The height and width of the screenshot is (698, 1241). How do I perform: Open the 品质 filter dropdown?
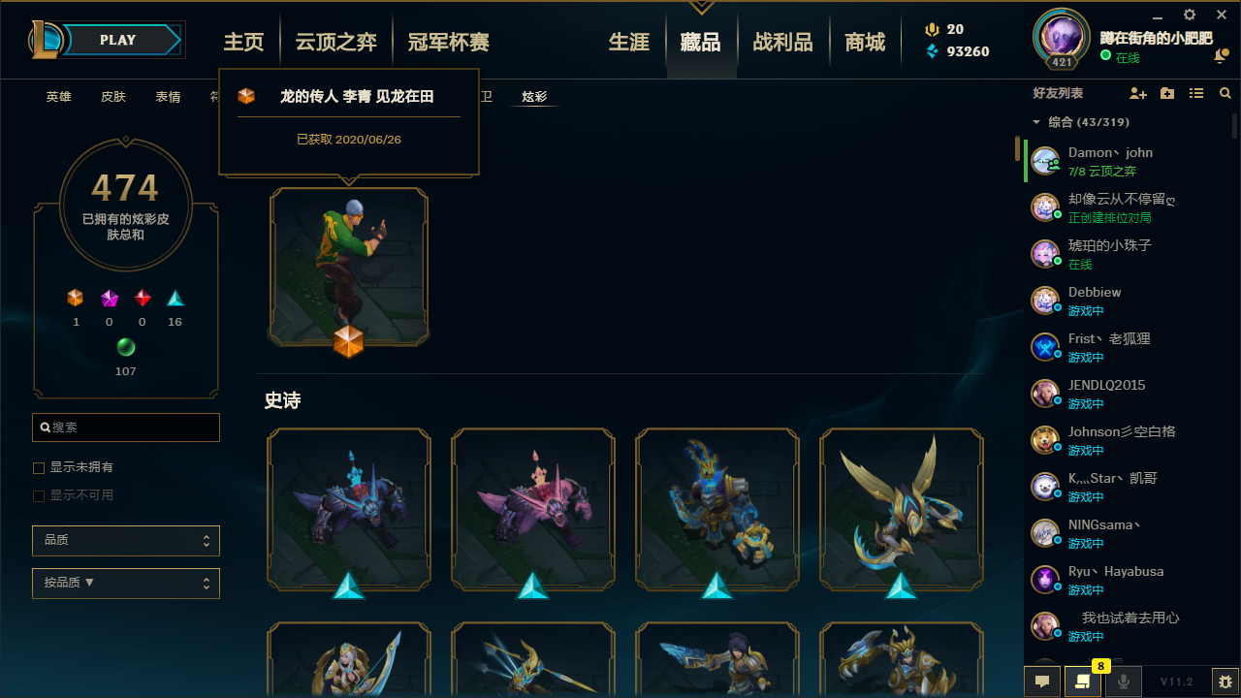tap(126, 540)
